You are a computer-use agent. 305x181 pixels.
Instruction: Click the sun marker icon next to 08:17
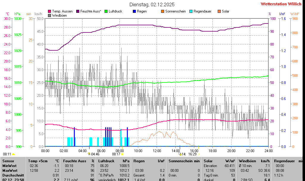click(x=122, y=154)
